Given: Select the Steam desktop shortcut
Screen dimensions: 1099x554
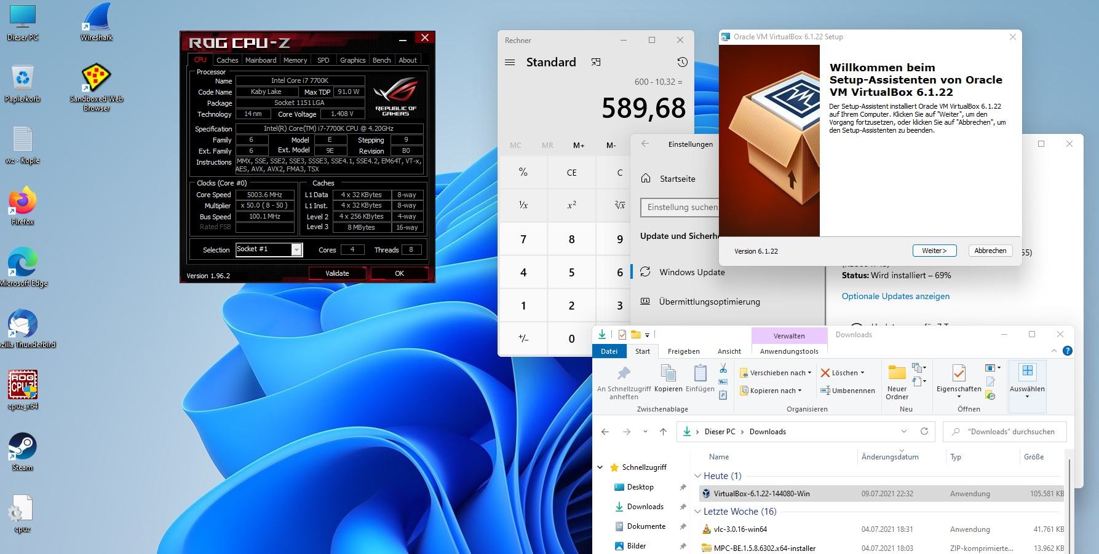Looking at the screenshot, I should [23, 451].
